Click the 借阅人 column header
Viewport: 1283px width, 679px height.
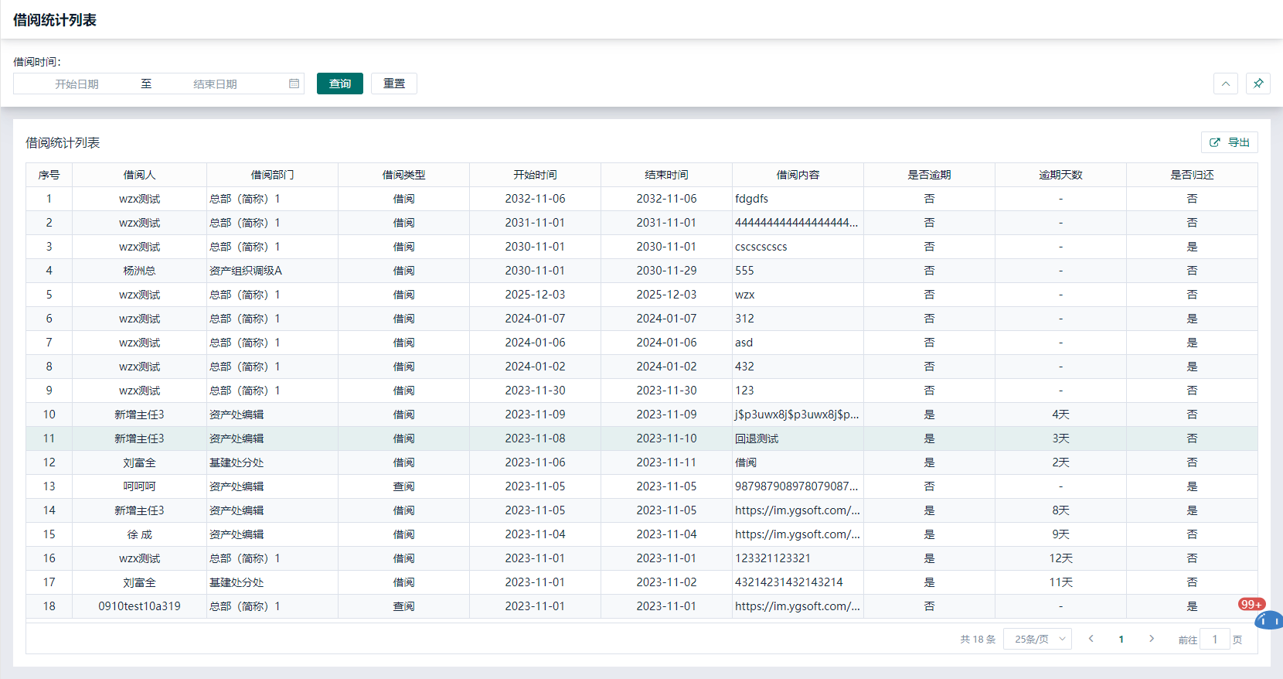coord(139,175)
